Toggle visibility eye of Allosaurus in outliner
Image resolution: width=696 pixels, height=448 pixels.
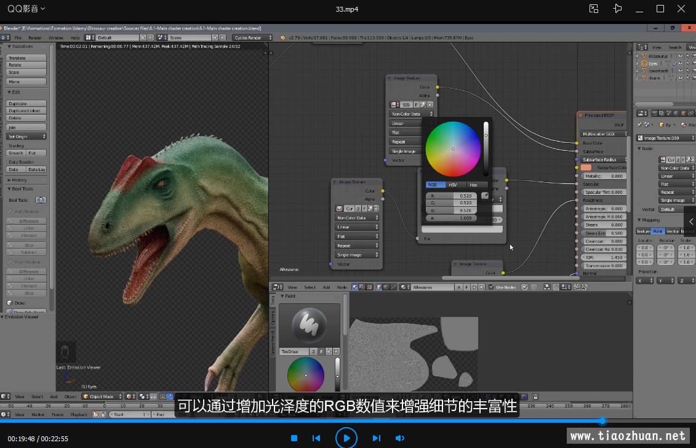(x=681, y=56)
